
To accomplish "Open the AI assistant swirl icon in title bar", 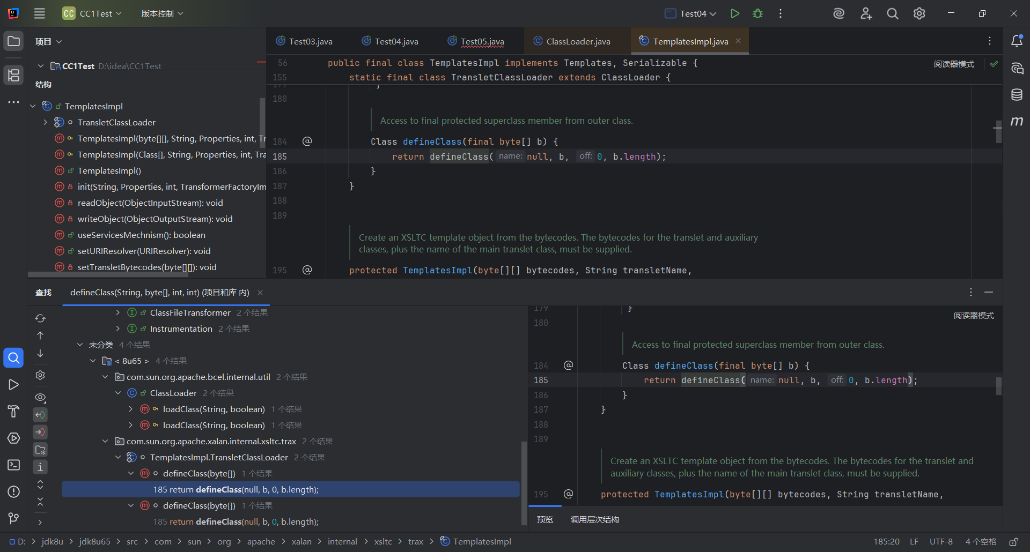I will [x=838, y=13].
